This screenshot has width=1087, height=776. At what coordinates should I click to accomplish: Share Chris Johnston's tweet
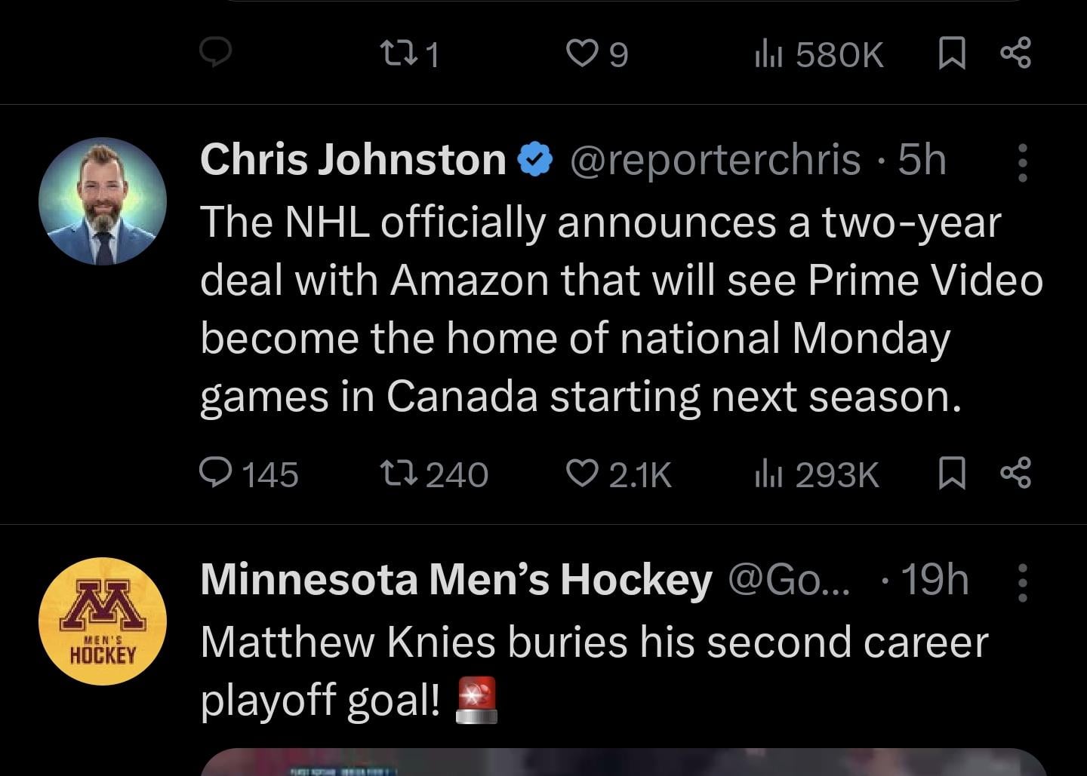click(x=1015, y=474)
